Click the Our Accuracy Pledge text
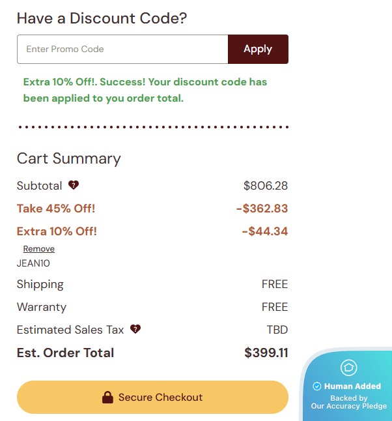Image resolution: width=392 pixels, height=421 pixels. [349, 406]
